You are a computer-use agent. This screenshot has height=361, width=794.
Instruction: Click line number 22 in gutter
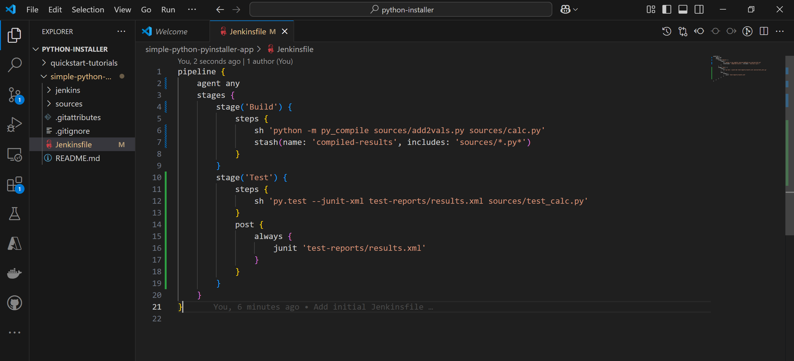[157, 319]
